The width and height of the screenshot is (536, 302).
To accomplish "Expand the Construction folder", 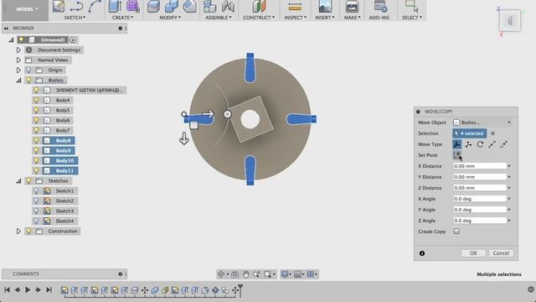I will [18, 232].
